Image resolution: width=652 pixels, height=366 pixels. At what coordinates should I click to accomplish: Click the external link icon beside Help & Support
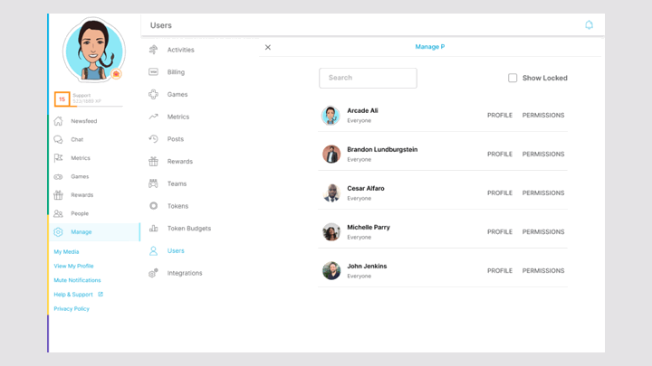click(101, 295)
